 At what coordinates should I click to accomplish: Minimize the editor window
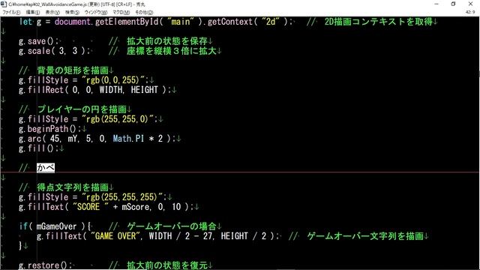(x=436, y=4)
